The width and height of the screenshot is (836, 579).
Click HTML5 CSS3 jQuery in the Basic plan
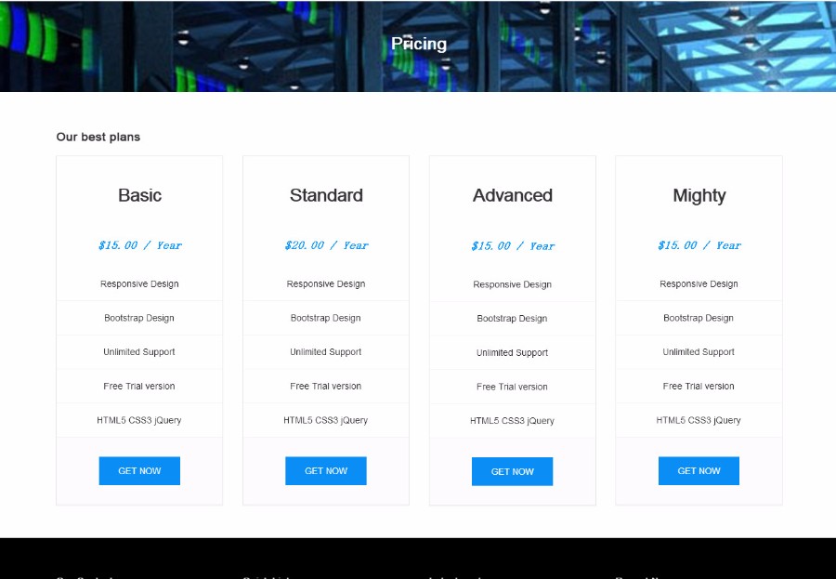pos(139,420)
